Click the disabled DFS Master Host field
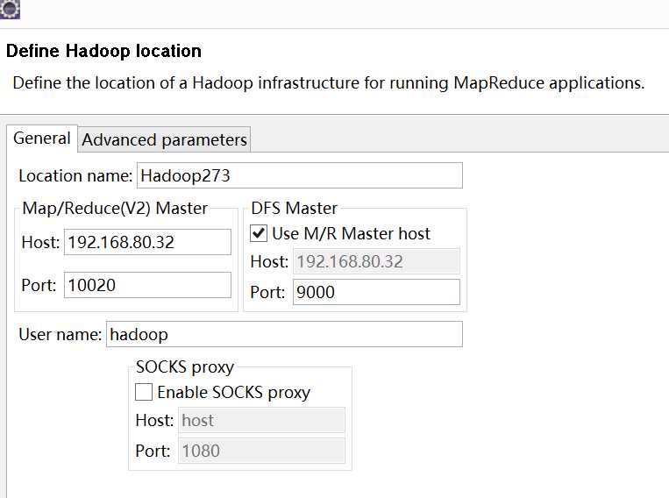The width and height of the screenshot is (669, 498). (x=376, y=261)
